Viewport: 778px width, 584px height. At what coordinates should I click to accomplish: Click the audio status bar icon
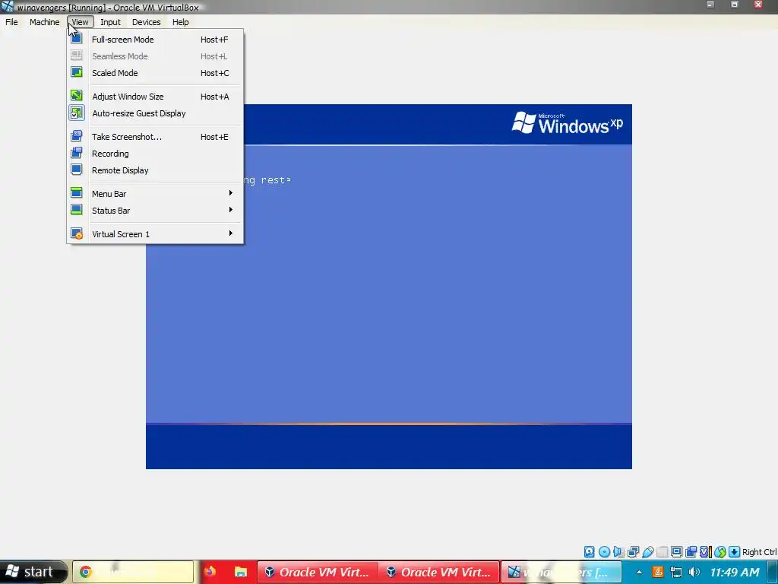(x=618, y=552)
